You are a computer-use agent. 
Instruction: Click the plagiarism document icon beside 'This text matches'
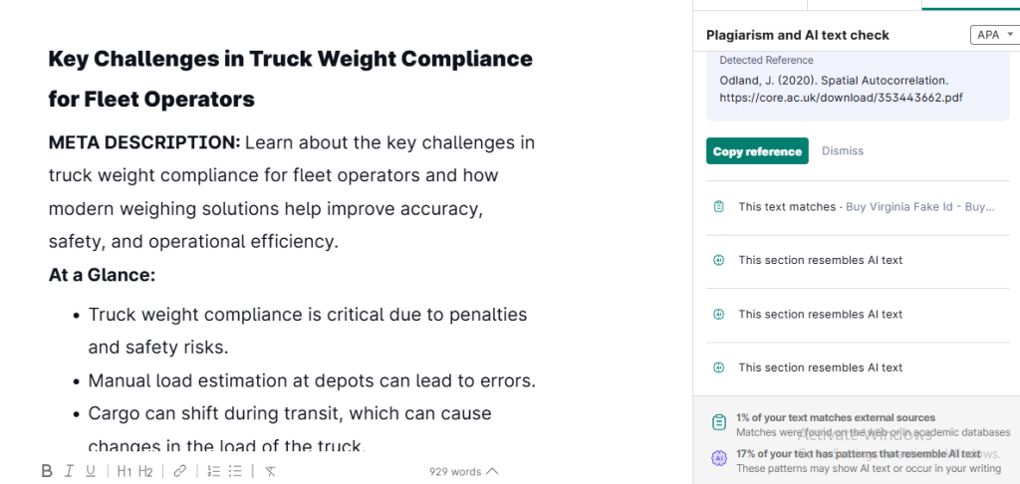click(x=719, y=206)
